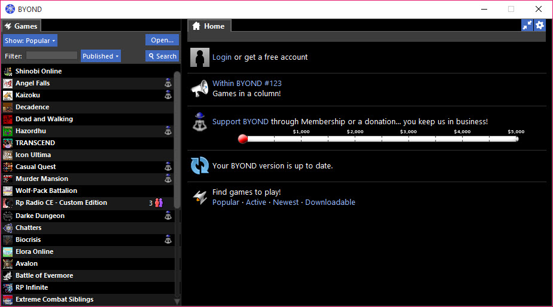The width and height of the screenshot is (553, 307).
Task: Open the Show: Popular dropdown
Action: point(30,41)
